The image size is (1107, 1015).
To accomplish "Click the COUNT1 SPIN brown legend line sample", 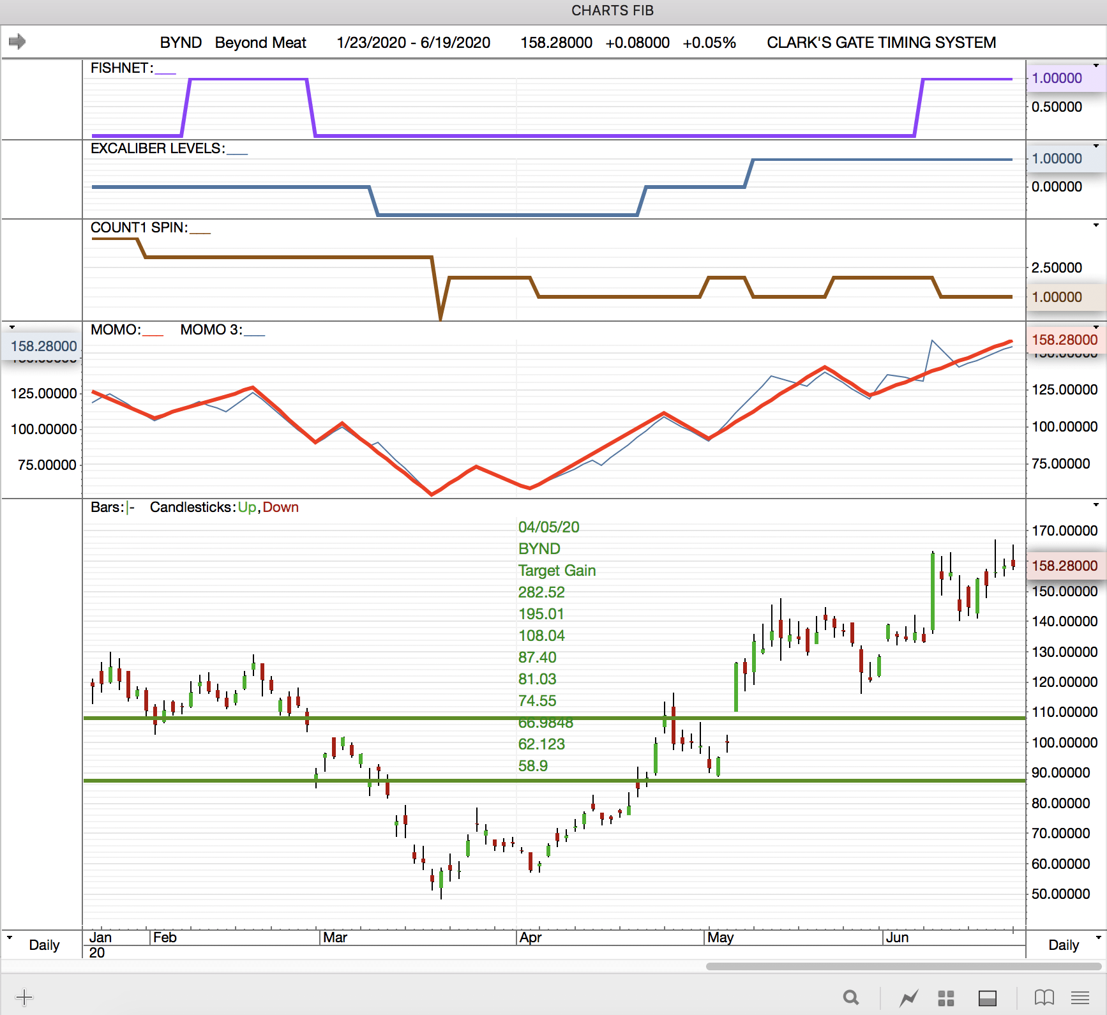I will (x=200, y=233).
